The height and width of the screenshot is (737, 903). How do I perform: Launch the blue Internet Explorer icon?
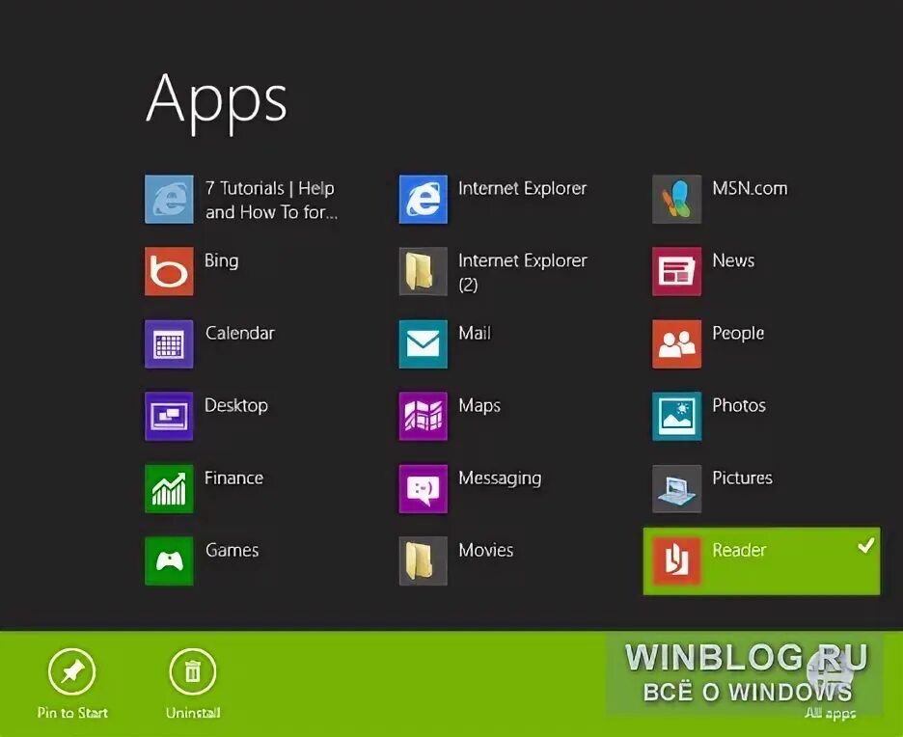pyautogui.click(x=424, y=200)
